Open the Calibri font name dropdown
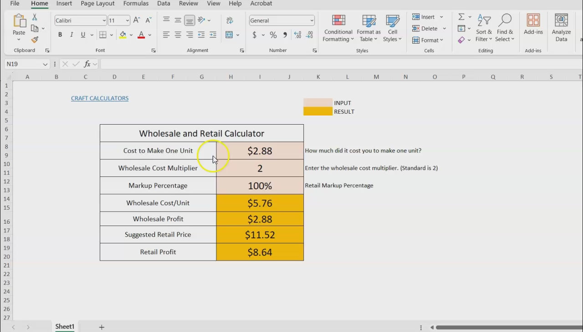The height and width of the screenshot is (332, 583). tap(104, 20)
